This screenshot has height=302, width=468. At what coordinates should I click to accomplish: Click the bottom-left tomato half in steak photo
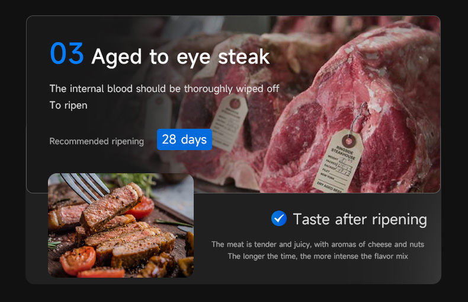coord(77,259)
